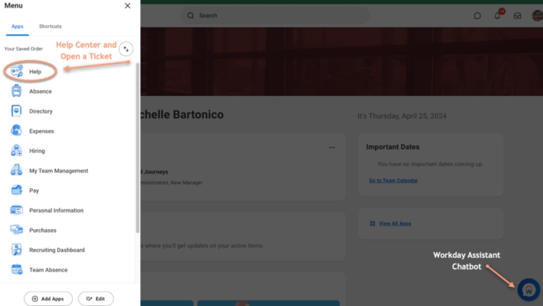
Task: Click the Add Apps button
Action: click(48, 299)
